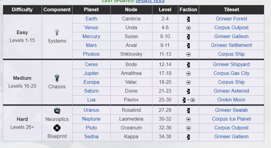
Task: Open the Corpus Gas City link
Action: 231,73
